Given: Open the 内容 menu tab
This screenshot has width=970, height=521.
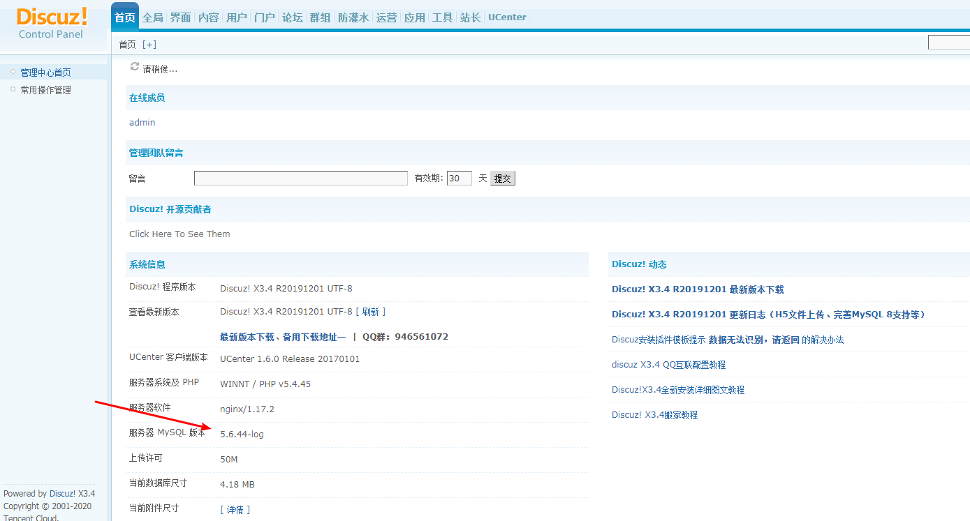Looking at the screenshot, I should pos(209,17).
